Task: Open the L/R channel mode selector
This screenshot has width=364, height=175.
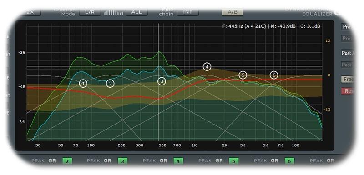Action: point(90,12)
